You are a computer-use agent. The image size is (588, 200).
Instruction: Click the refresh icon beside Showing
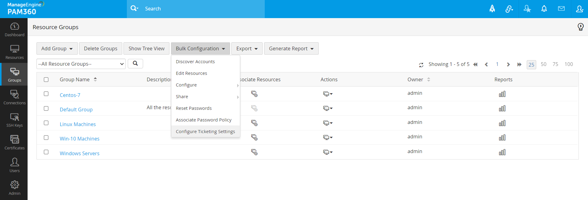(421, 65)
